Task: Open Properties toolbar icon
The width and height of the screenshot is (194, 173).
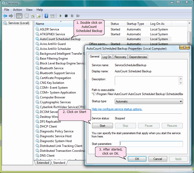Action: pos(27,16)
